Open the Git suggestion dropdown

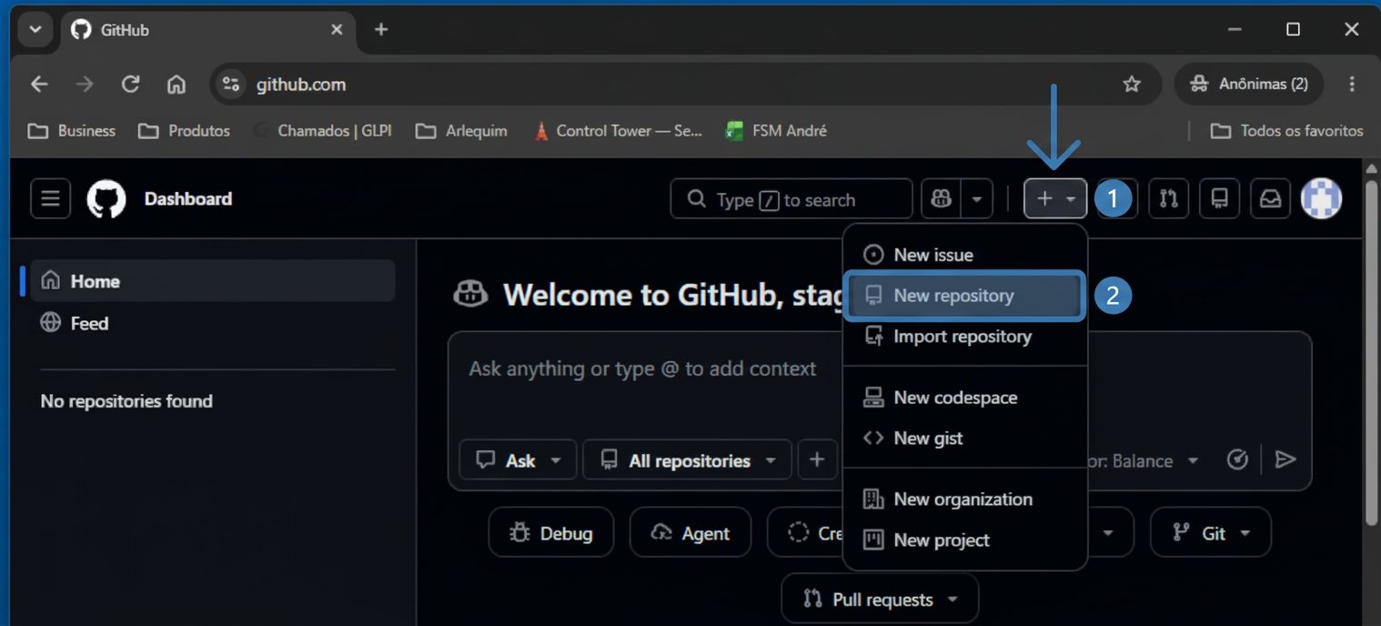pos(1210,532)
